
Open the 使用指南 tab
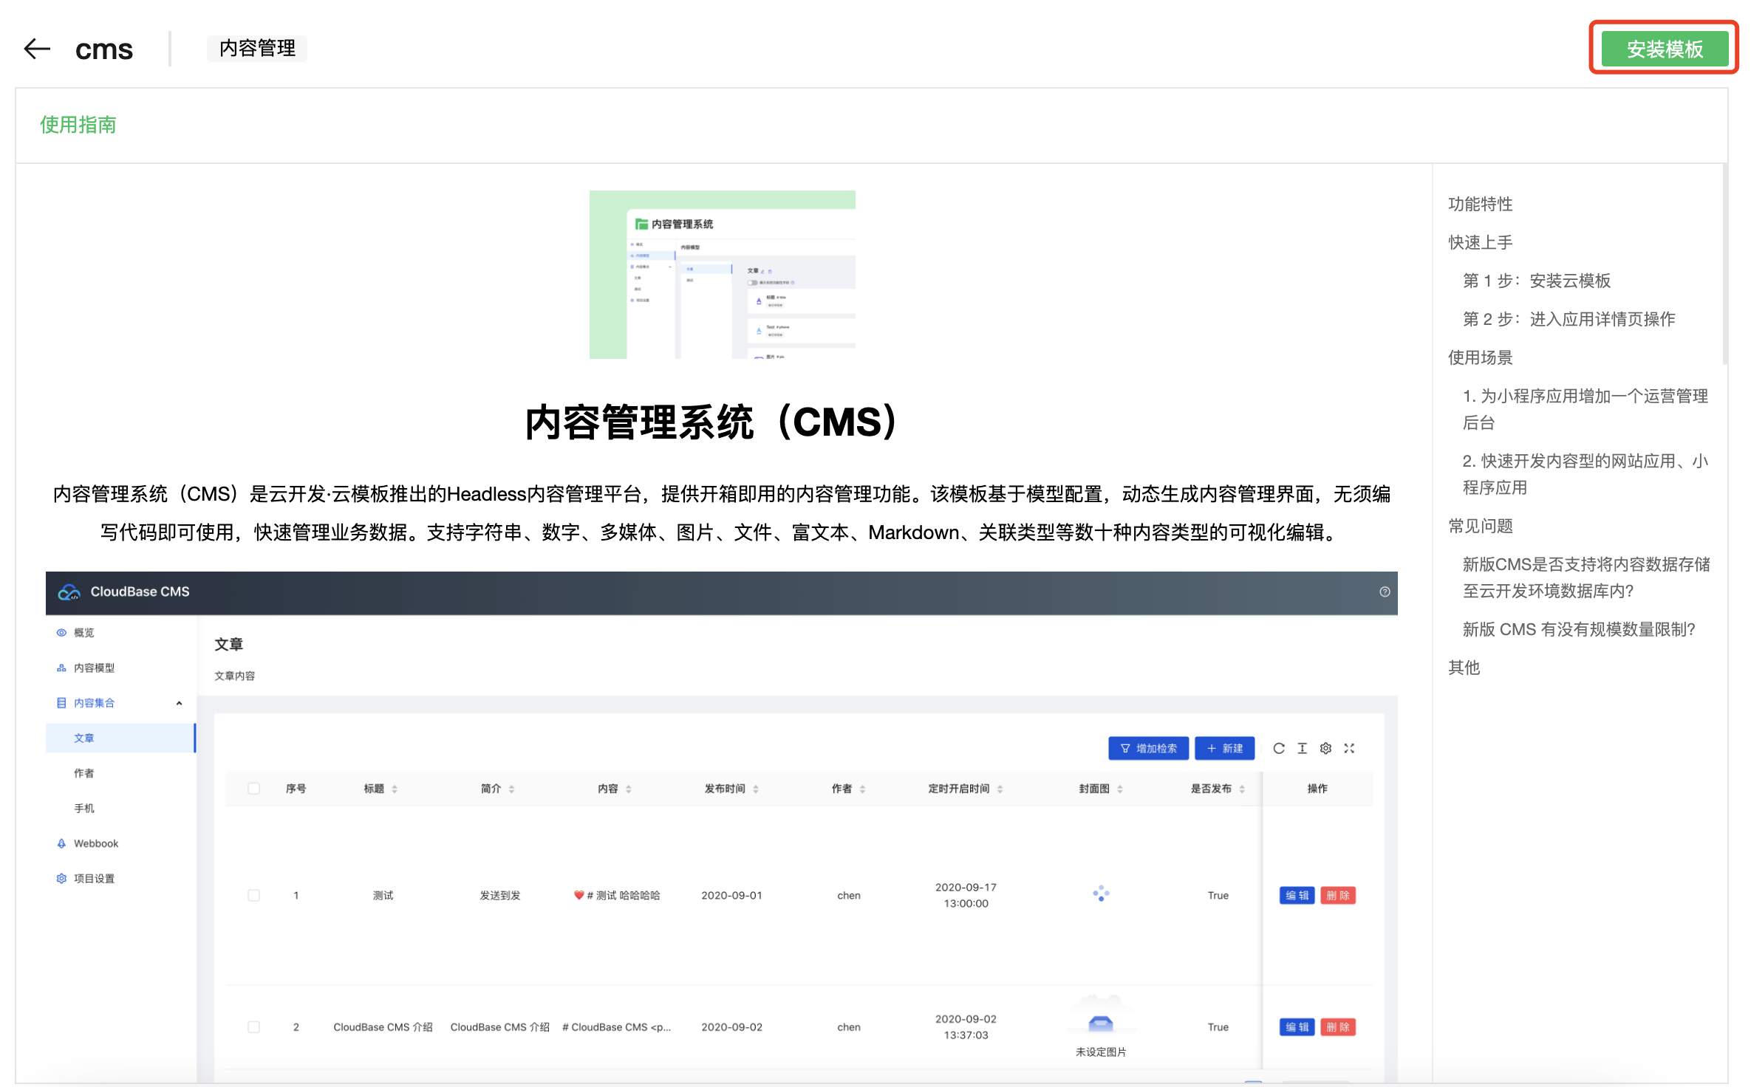coord(78,125)
